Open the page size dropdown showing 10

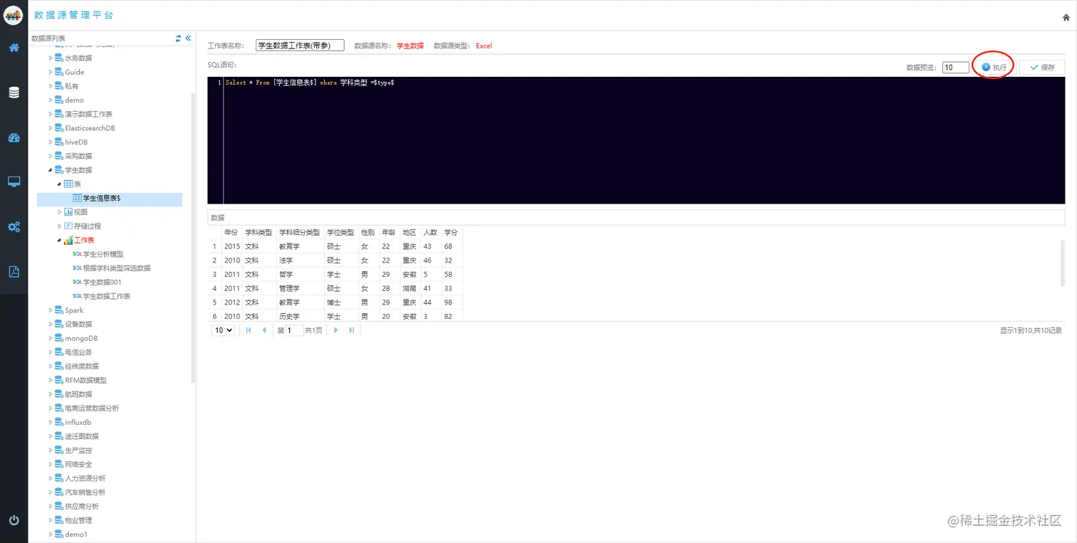[224, 330]
